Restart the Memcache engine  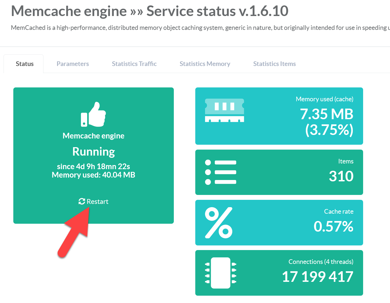click(93, 201)
